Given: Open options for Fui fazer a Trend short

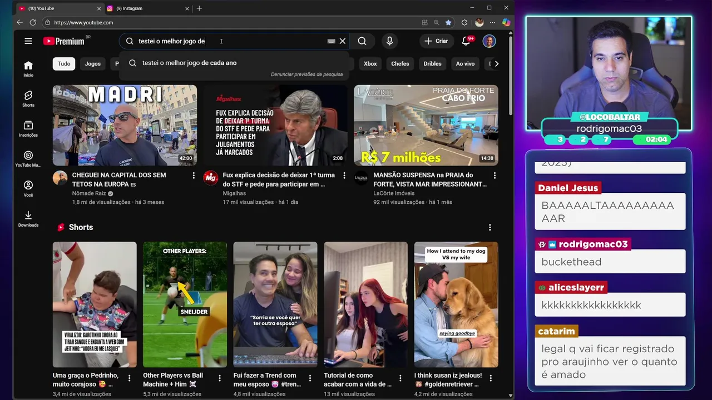Looking at the screenshot, I should (310, 378).
